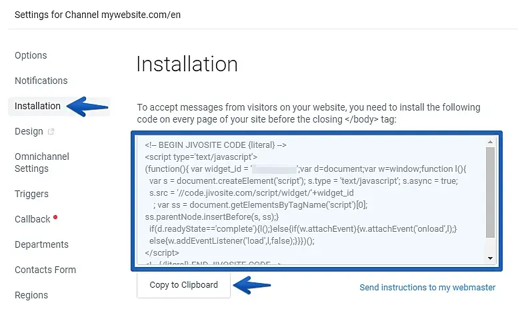Click Send instructions to my webmaster
This screenshot has width=518, height=311.
[427, 287]
